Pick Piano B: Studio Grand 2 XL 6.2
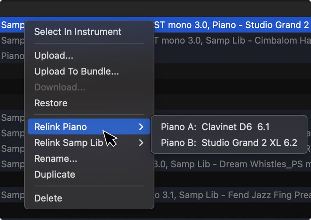The height and width of the screenshot is (220, 311). pyautogui.click(x=229, y=143)
